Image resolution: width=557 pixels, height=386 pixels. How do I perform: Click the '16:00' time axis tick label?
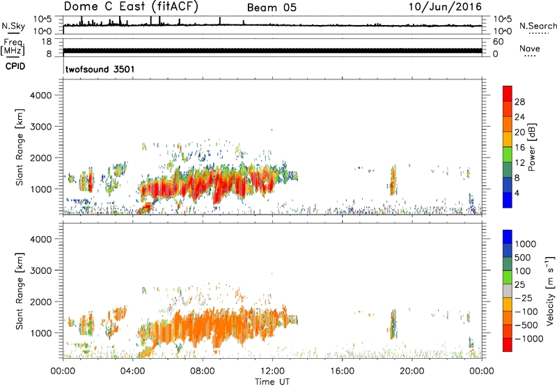click(342, 371)
